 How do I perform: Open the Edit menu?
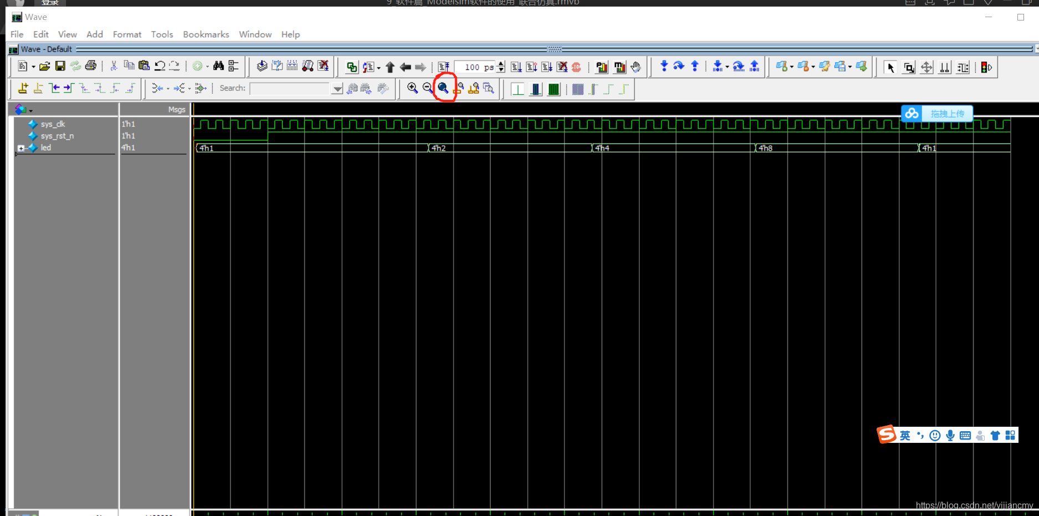(41, 34)
